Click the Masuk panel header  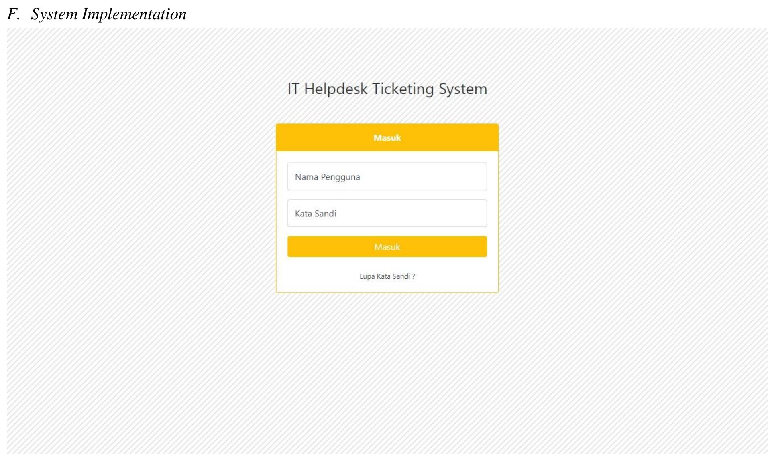click(387, 138)
